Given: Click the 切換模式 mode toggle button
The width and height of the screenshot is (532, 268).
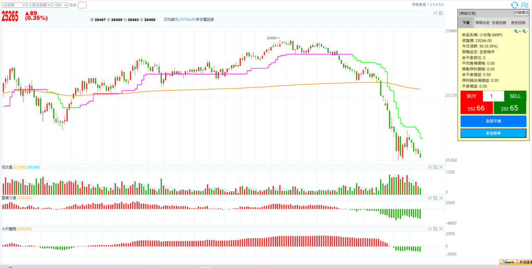Looking at the screenshot, I should click(x=522, y=12).
